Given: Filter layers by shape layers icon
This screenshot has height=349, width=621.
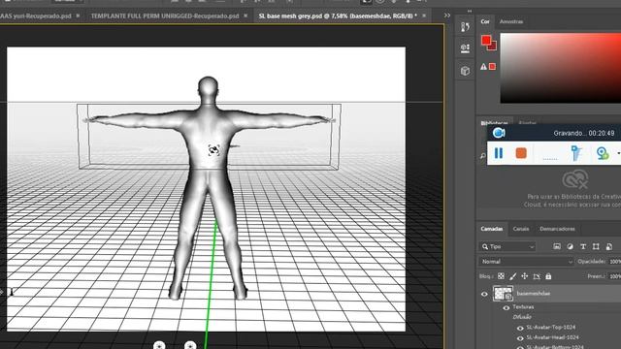Looking at the screenshot, I should (x=596, y=246).
